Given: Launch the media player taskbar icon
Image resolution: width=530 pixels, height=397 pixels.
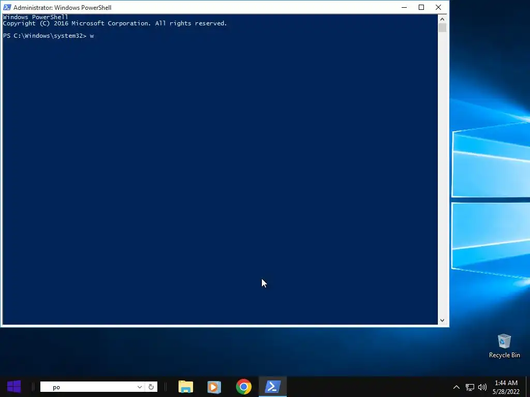Looking at the screenshot, I should point(214,387).
